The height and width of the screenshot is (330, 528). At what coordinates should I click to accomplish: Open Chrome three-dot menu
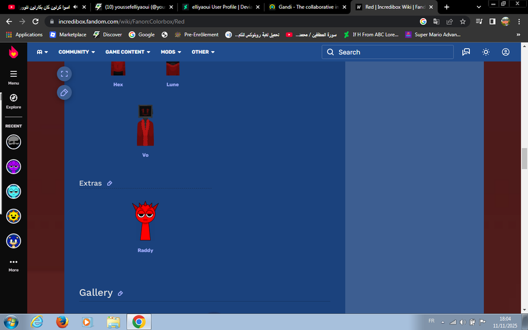point(519,22)
